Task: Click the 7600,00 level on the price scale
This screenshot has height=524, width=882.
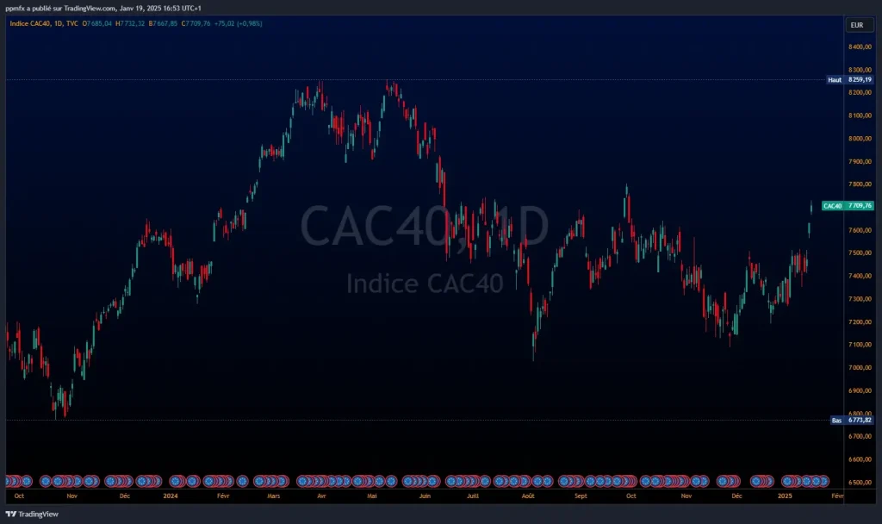Action: click(x=860, y=230)
